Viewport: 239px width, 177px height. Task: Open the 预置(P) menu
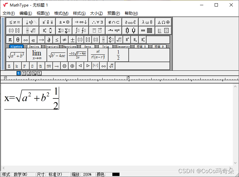click(114, 13)
